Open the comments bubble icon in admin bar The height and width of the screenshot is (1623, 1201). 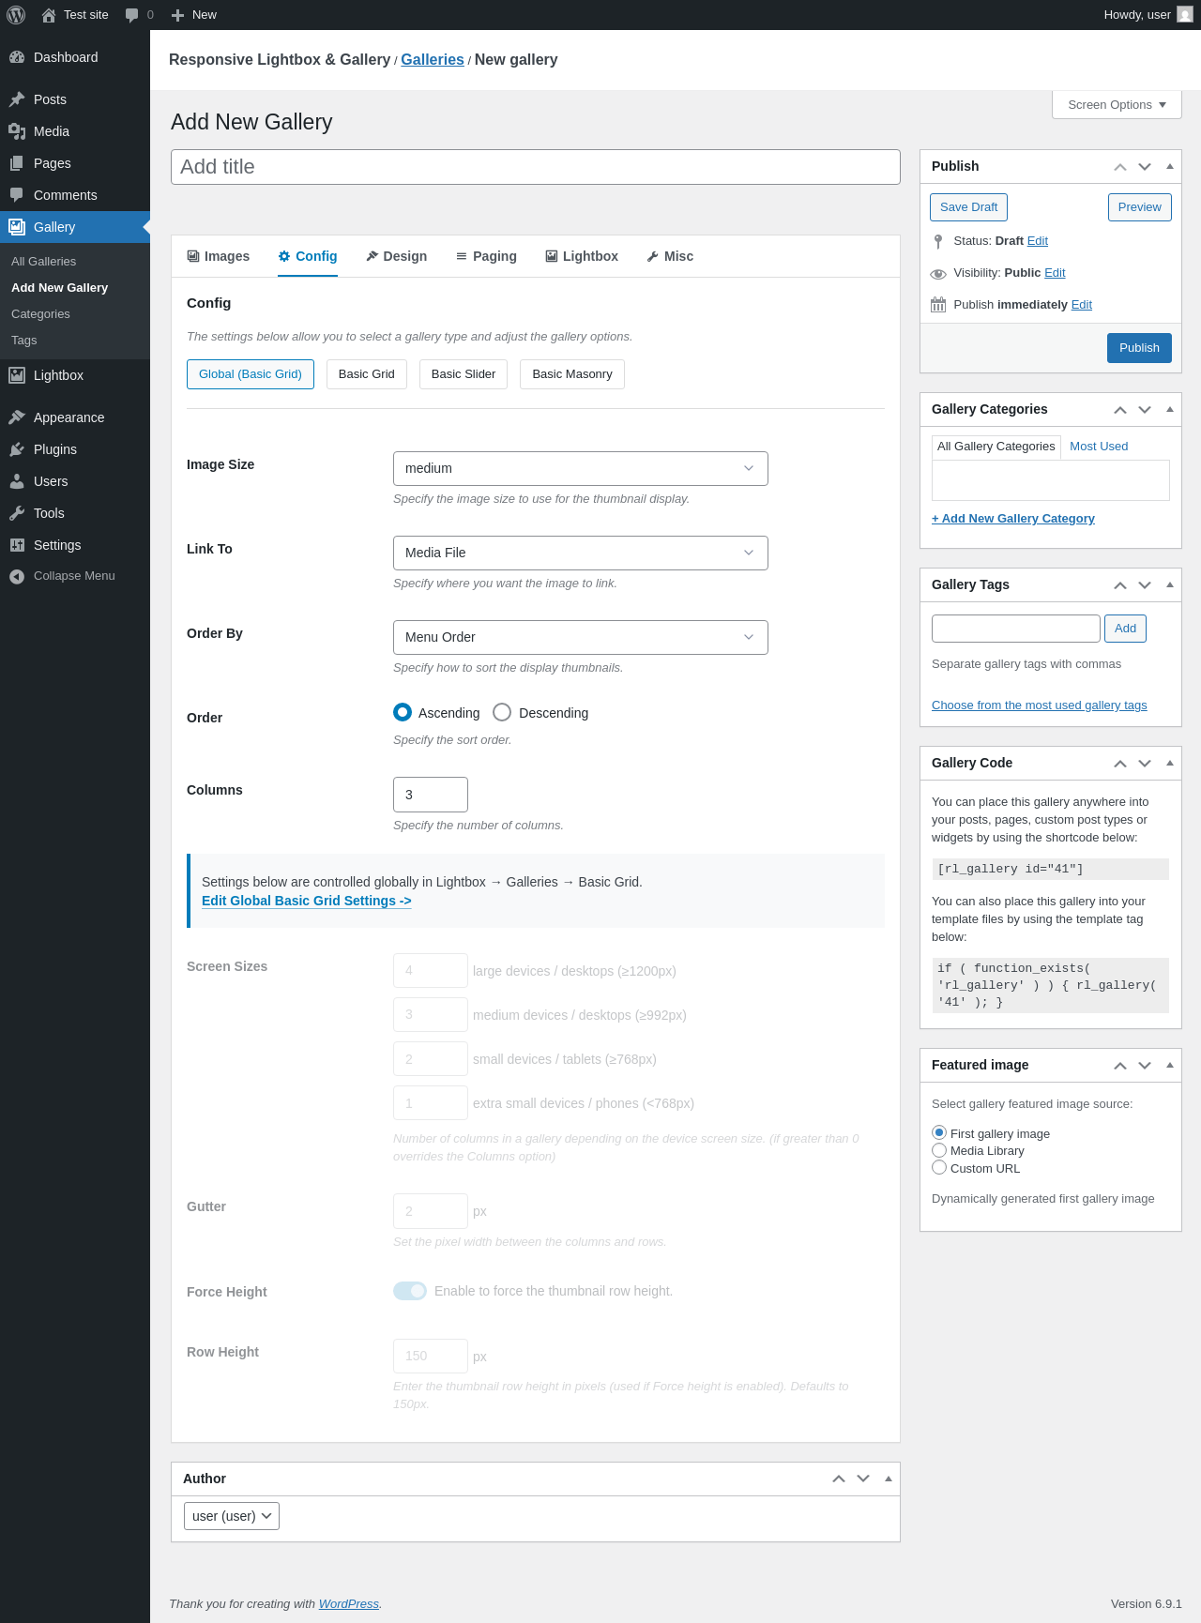coord(131,15)
